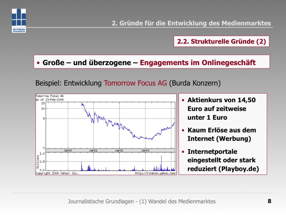Click the slide number "8"
The height and width of the screenshot is (215, 286).
coord(269,201)
